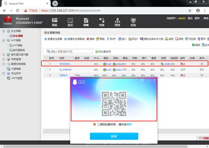This screenshot has height=148, width=209.
Task: Tick checkbox for to_Internet policy row
Action: (x=46, y=69)
